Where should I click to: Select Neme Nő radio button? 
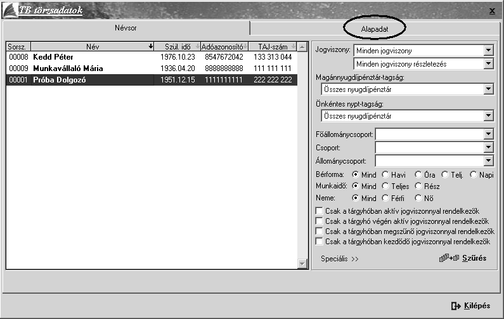[x=418, y=198]
